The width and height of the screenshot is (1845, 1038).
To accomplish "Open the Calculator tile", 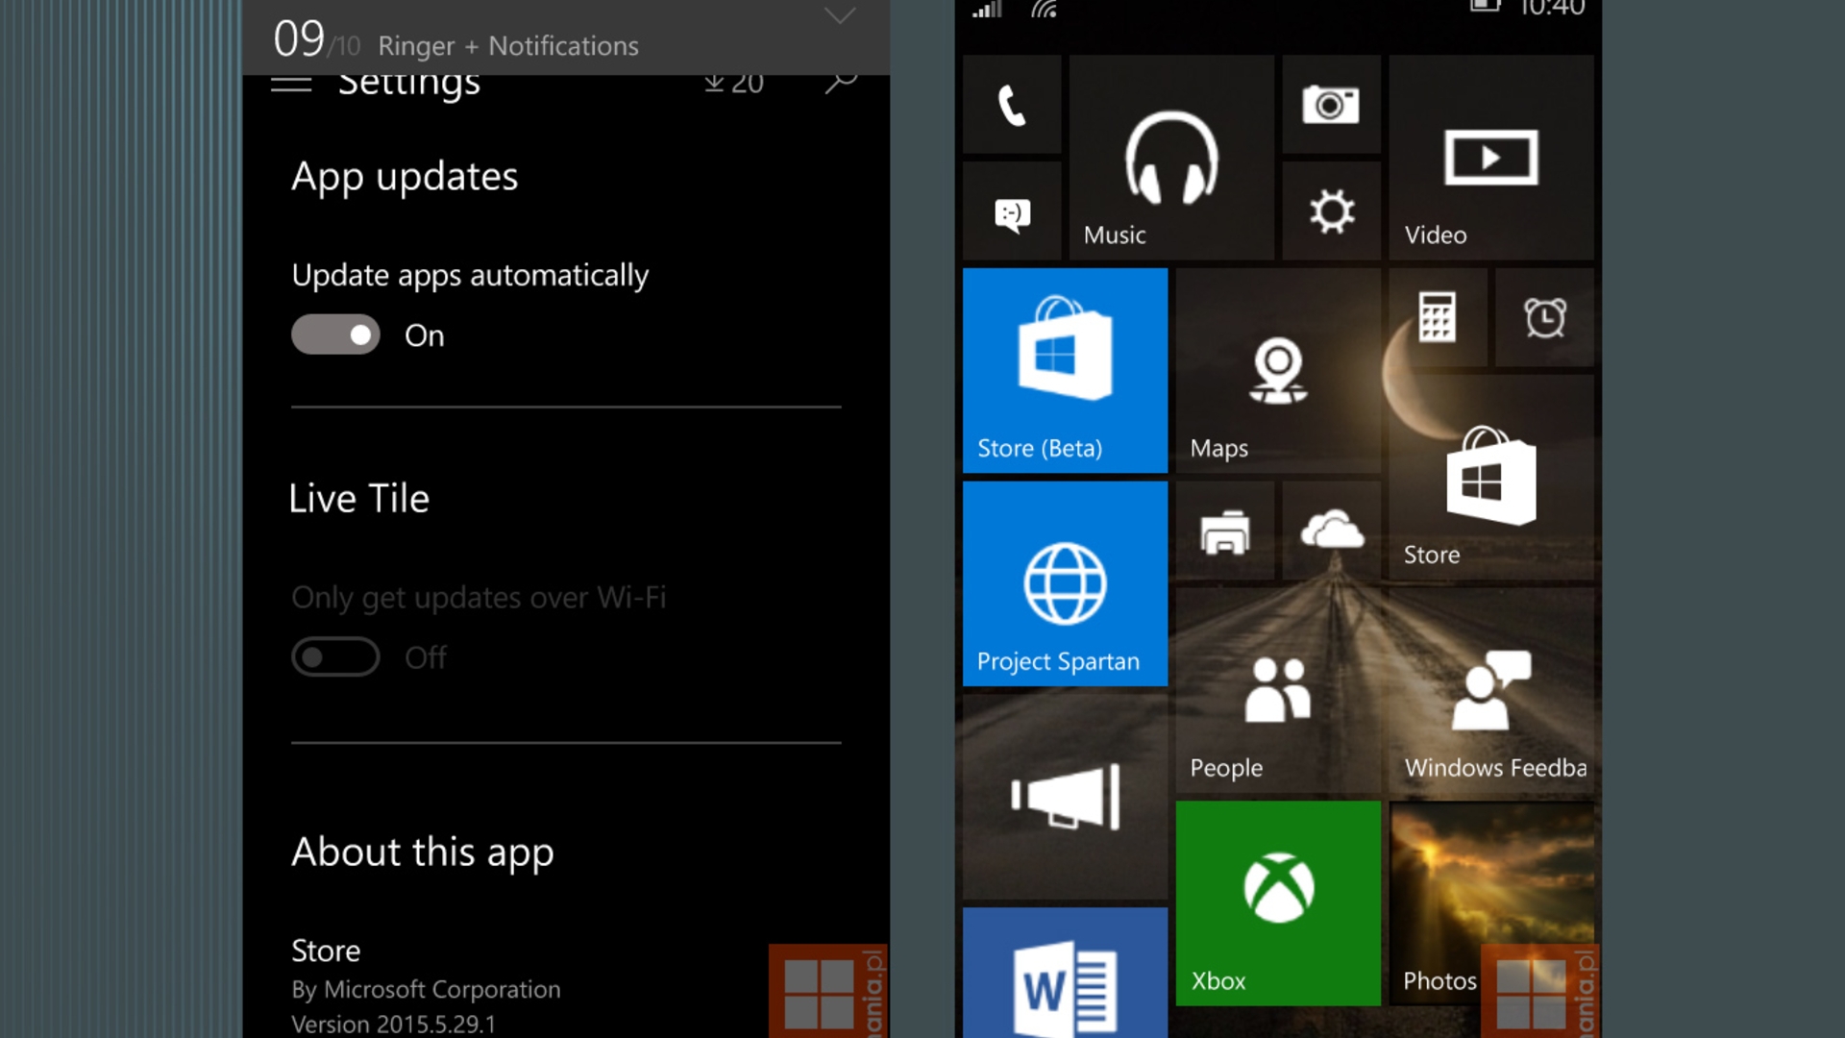I will [x=1437, y=317].
